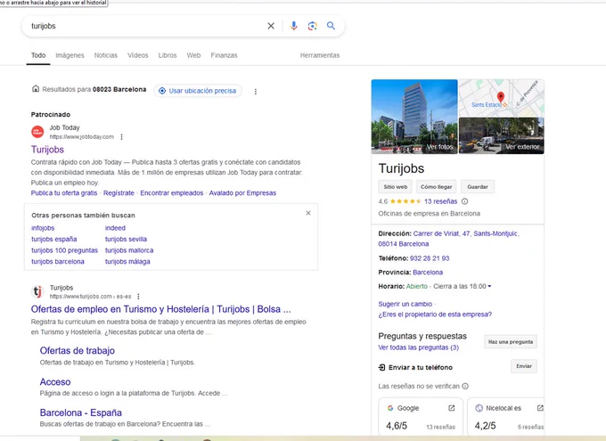Switch to the Libros tab
Image resolution: width=606 pixels, height=441 pixels.
coord(168,55)
